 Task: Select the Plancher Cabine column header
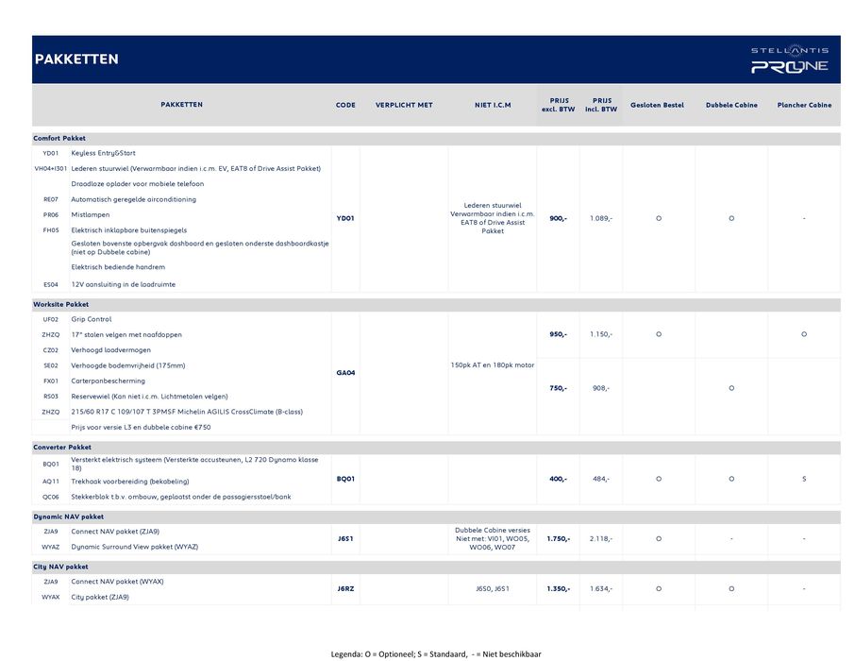point(804,105)
